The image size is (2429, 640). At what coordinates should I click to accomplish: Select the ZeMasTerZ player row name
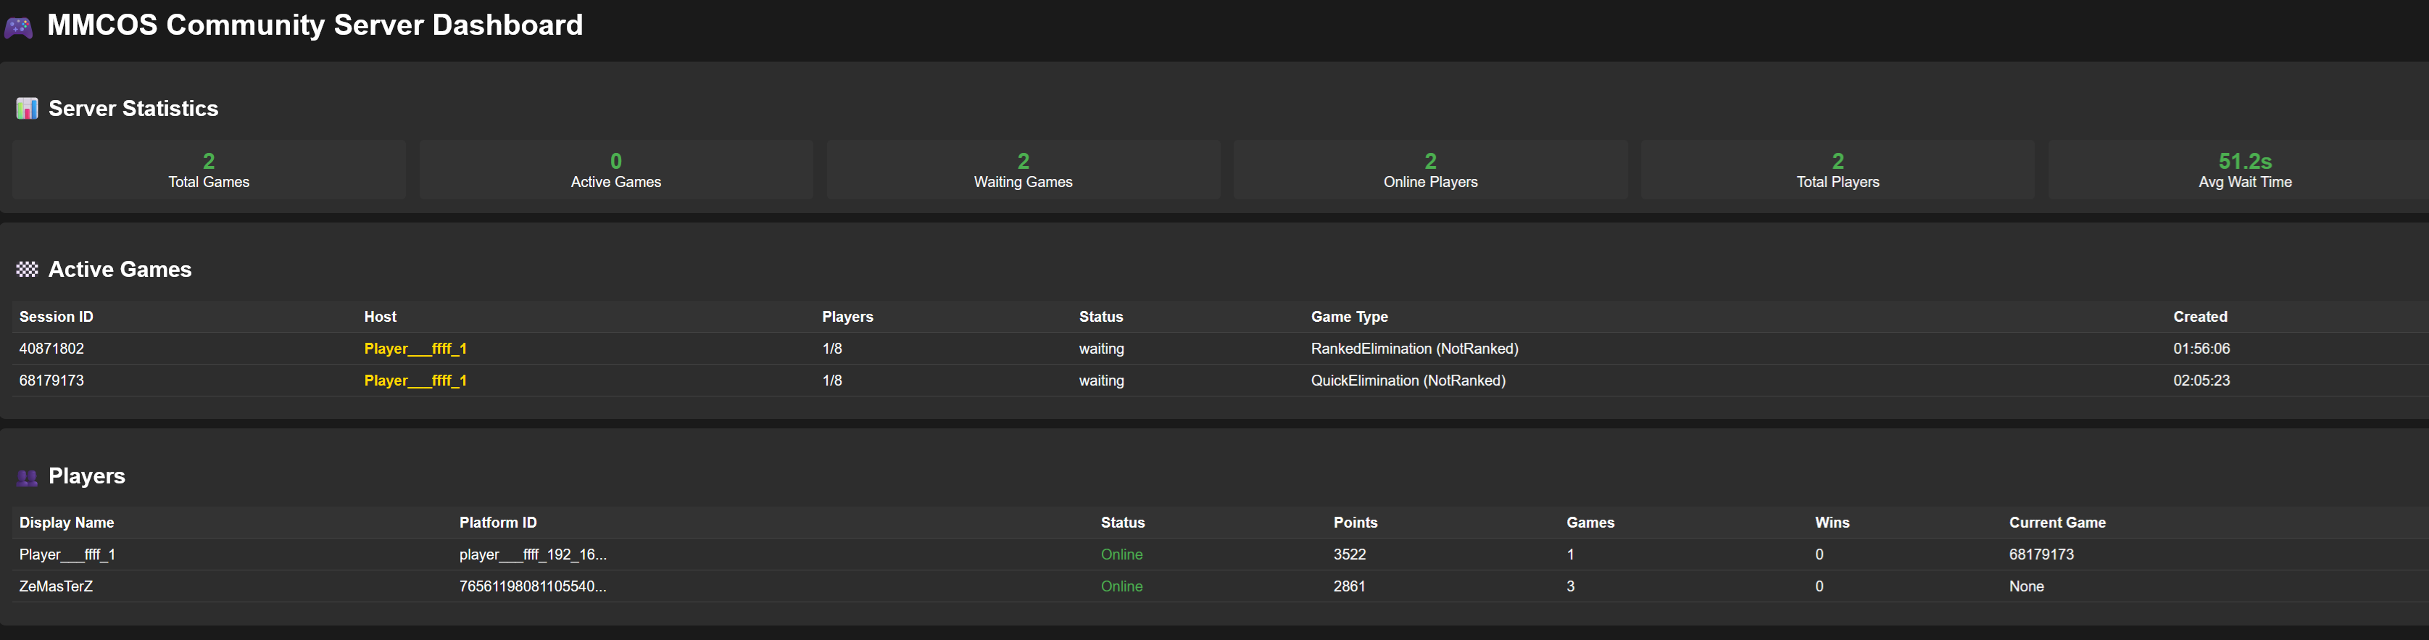point(57,586)
